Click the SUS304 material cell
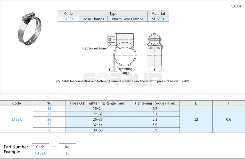Screen dimensions: 245x159 (x=158, y=19)
